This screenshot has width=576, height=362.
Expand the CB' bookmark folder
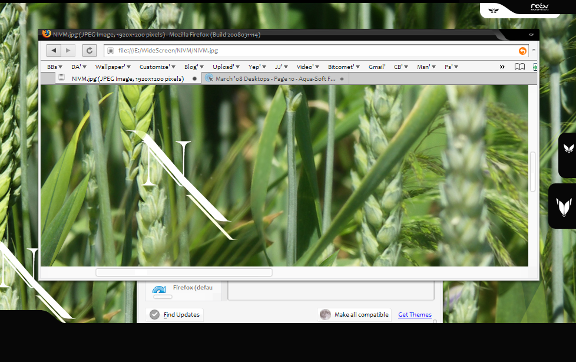[x=401, y=67]
